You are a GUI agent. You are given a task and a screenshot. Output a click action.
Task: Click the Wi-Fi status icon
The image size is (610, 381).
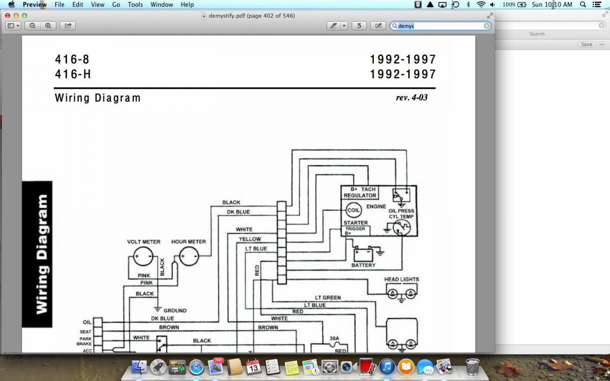(x=480, y=5)
